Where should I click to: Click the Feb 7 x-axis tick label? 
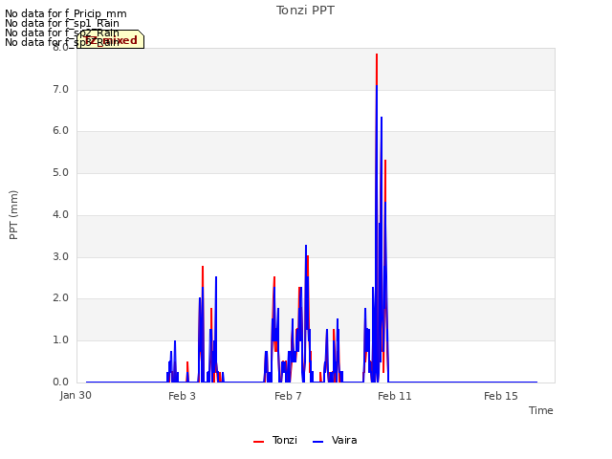[x=288, y=396]
